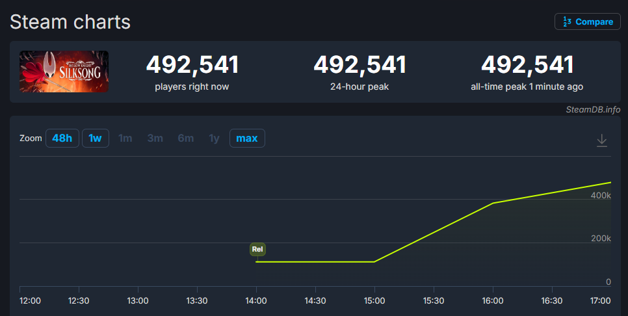Click the 14:30 x-axis label

point(315,301)
